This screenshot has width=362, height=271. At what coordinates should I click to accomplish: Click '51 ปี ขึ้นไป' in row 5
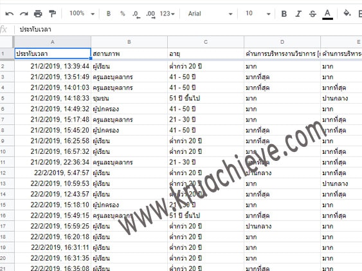click(x=206, y=98)
